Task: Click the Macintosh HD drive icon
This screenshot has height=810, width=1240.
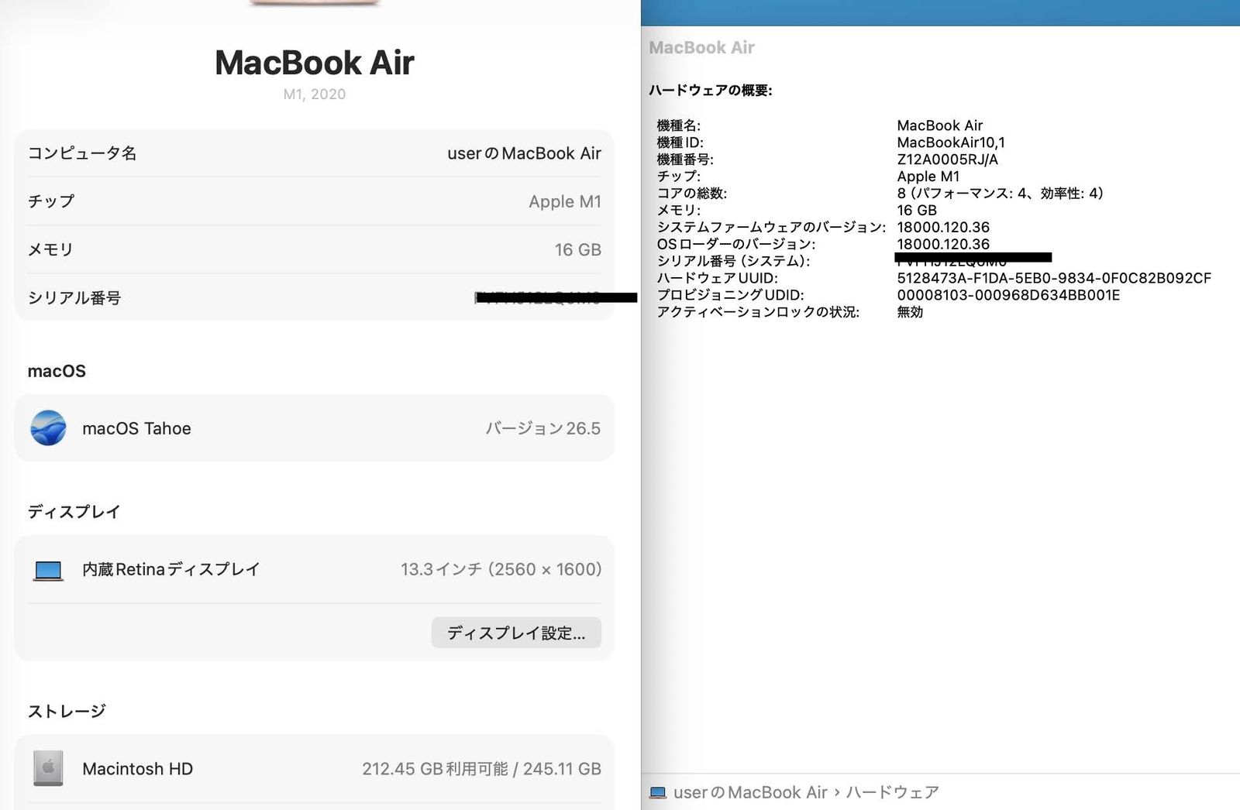Action: click(x=48, y=768)
